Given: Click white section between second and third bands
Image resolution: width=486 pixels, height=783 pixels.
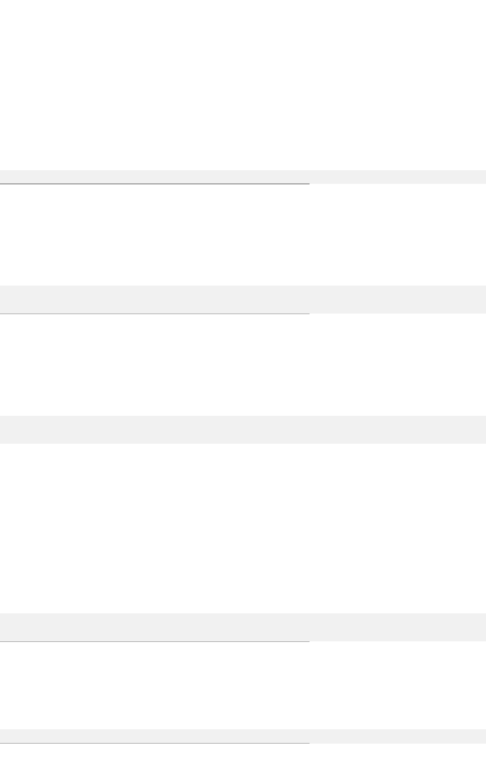Looking at the screenshot, I should [x=243, y=364].
